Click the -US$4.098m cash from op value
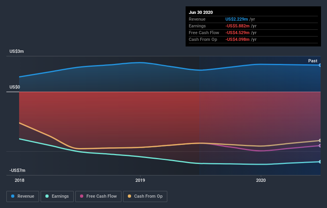The image size is (327, 208). click(237, 39)
